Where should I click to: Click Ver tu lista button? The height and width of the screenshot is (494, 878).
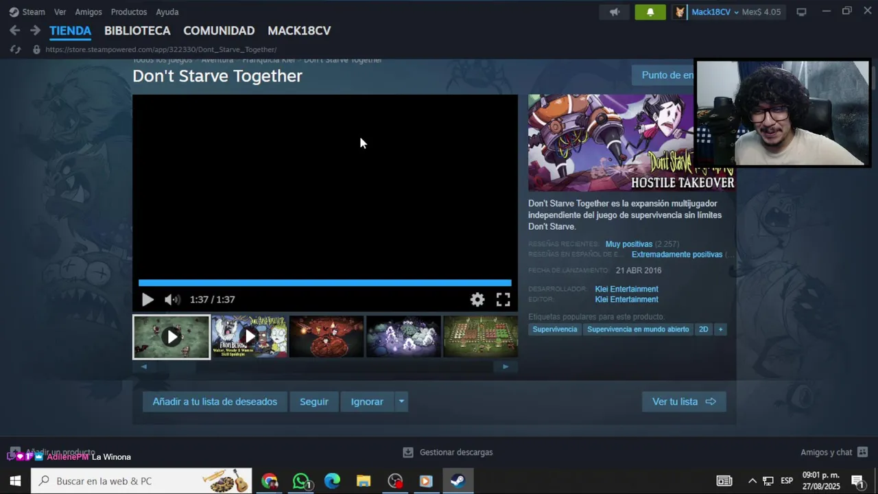(684, 401)
